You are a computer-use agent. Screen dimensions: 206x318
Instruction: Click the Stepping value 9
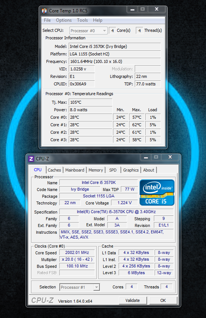coord(164,218)
